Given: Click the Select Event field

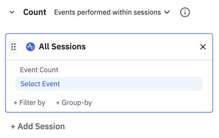Looking at the screenshot, I should pyautogui.click(x=109, y=84).
